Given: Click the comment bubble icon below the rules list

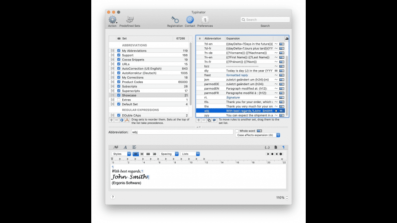Looking at the screenshot, I should (214, 120).
